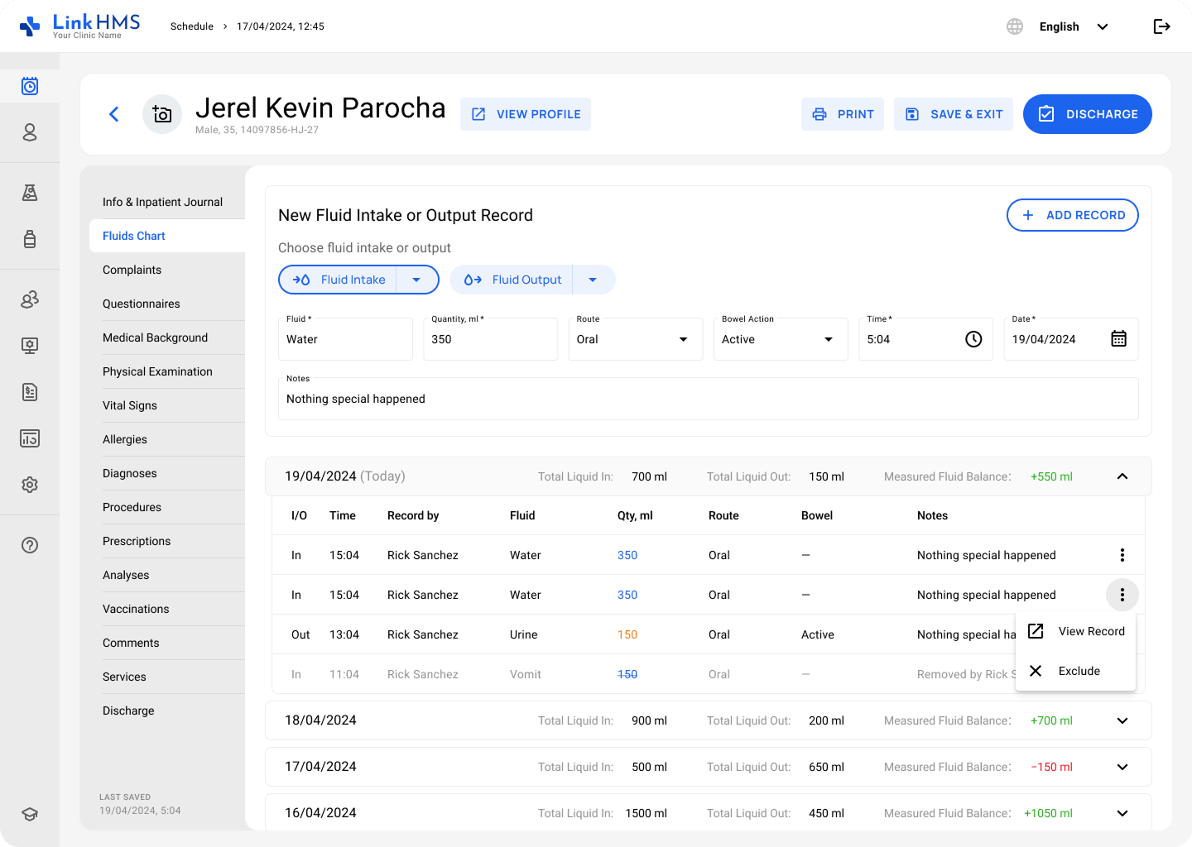The height and width of the screenshot is (847, 1192).
Task: Click the patients person icon in sidebar
Action: (x=30, y=132)
